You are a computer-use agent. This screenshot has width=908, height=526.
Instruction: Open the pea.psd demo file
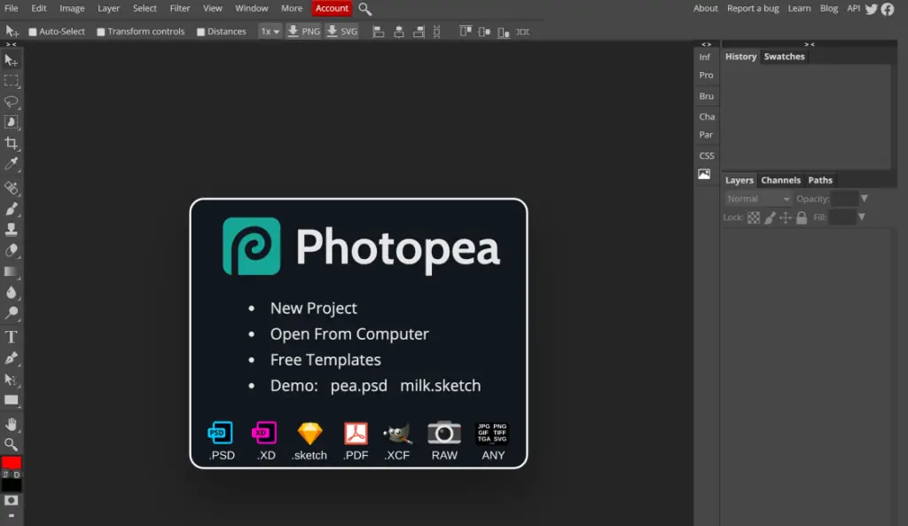[x=358, y=386]
